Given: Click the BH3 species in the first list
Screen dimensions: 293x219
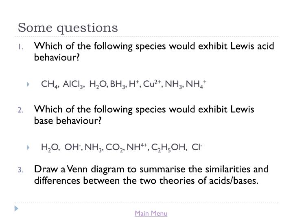Looking at the screenshot, I should pos(118,84).
